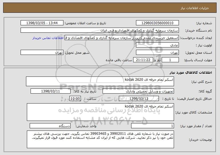The image size is (220, 155).
Task: Select the announcement date field 1398/03/05 - 13:44
Action: [x=42, y=23]
